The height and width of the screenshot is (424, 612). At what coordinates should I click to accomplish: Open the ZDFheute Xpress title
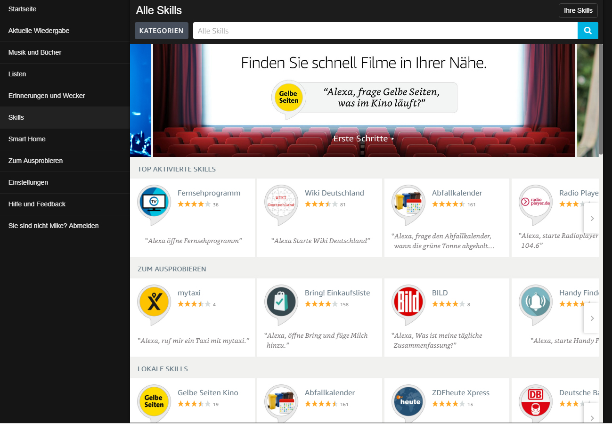pyautogui.click(x=461, y=392)
